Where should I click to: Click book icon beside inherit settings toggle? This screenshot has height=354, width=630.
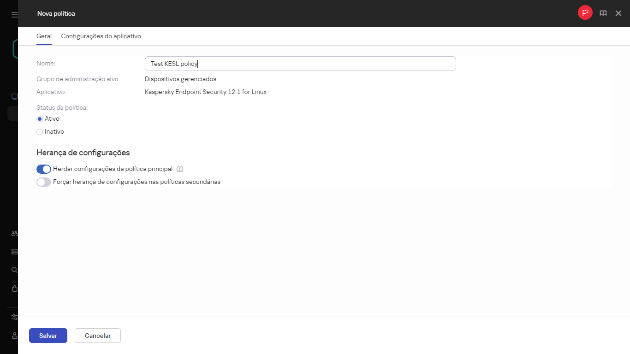click(180, 169)
